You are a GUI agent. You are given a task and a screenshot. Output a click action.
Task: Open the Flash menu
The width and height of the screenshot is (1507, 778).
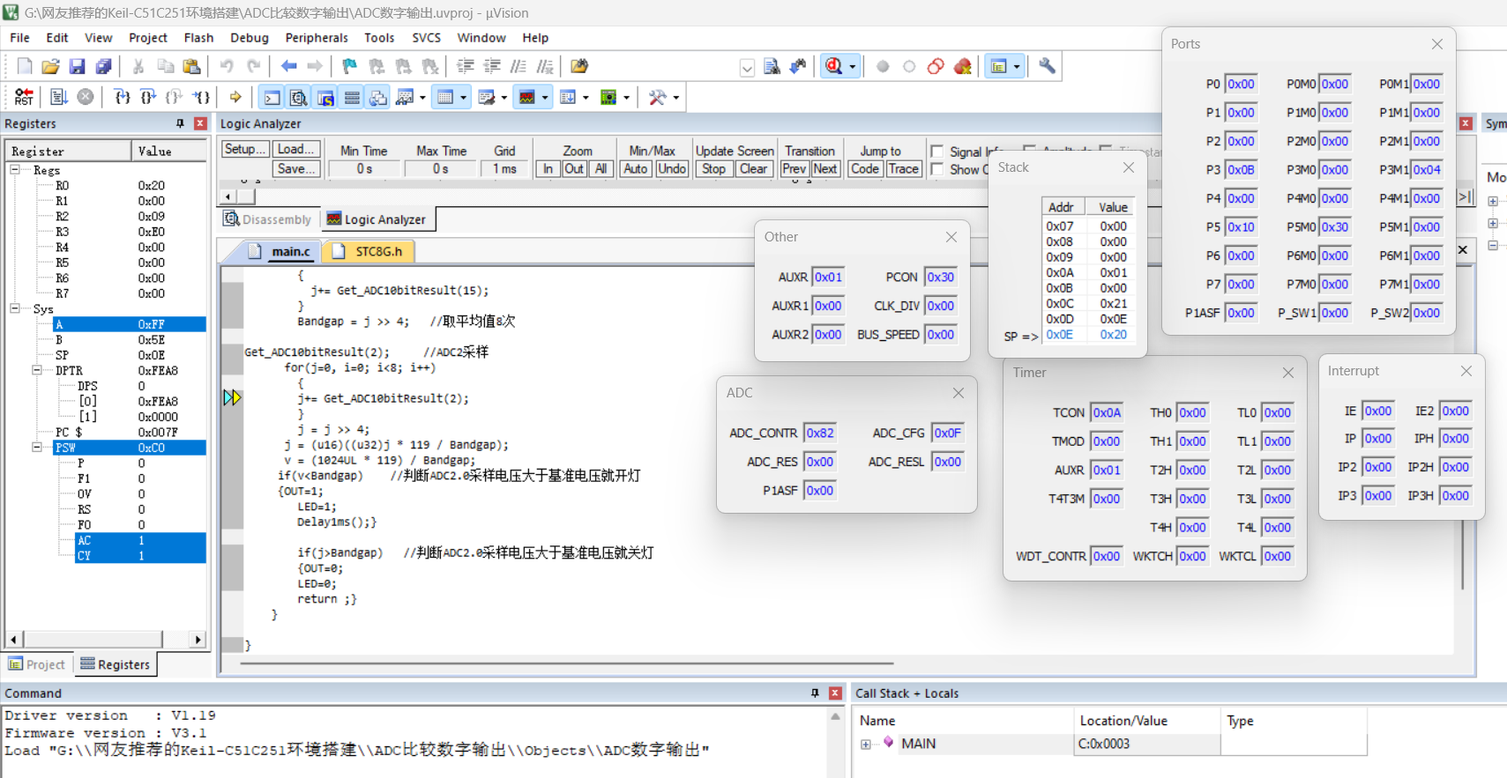point(198,38)
